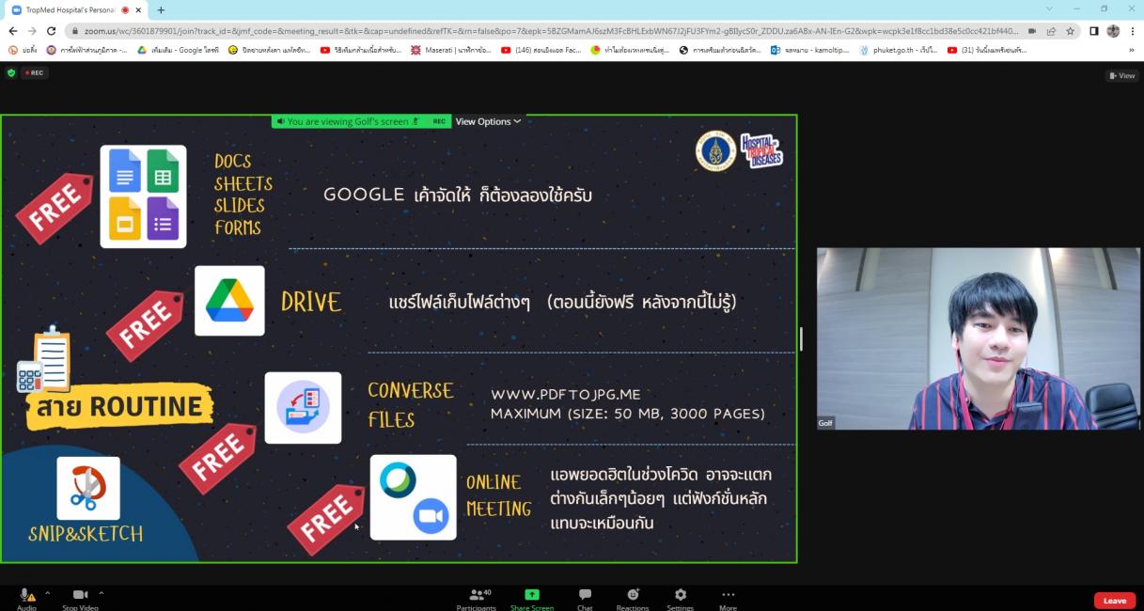Expand the audio options caret
This screenshot has width=1144, height=611.
click(x=47, y=593)
